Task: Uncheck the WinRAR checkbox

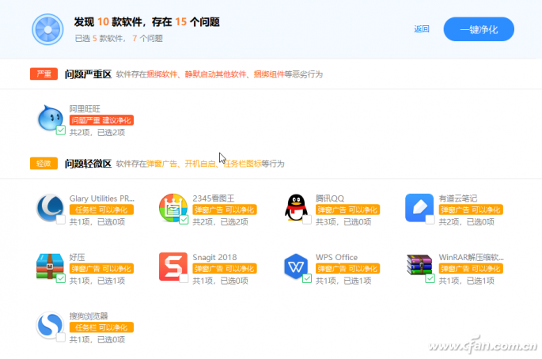Action: 430,278
